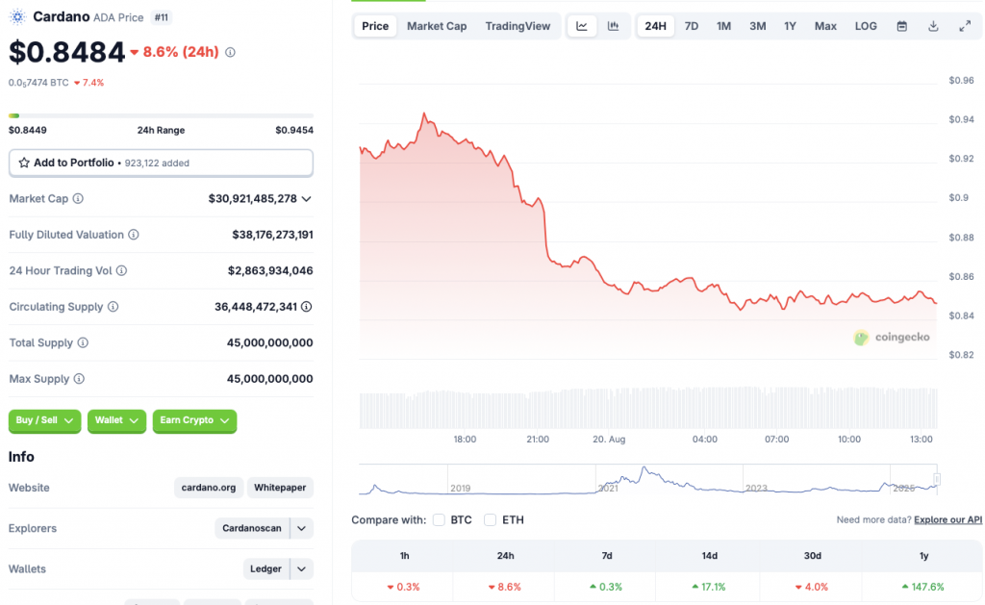Screen dimensions: 985x605
Task: Click the Circulating Supply info icon
Action: tap(114, 307)
